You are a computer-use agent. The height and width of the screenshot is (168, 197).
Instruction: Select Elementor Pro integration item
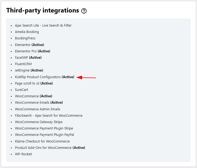pos(33,51)
